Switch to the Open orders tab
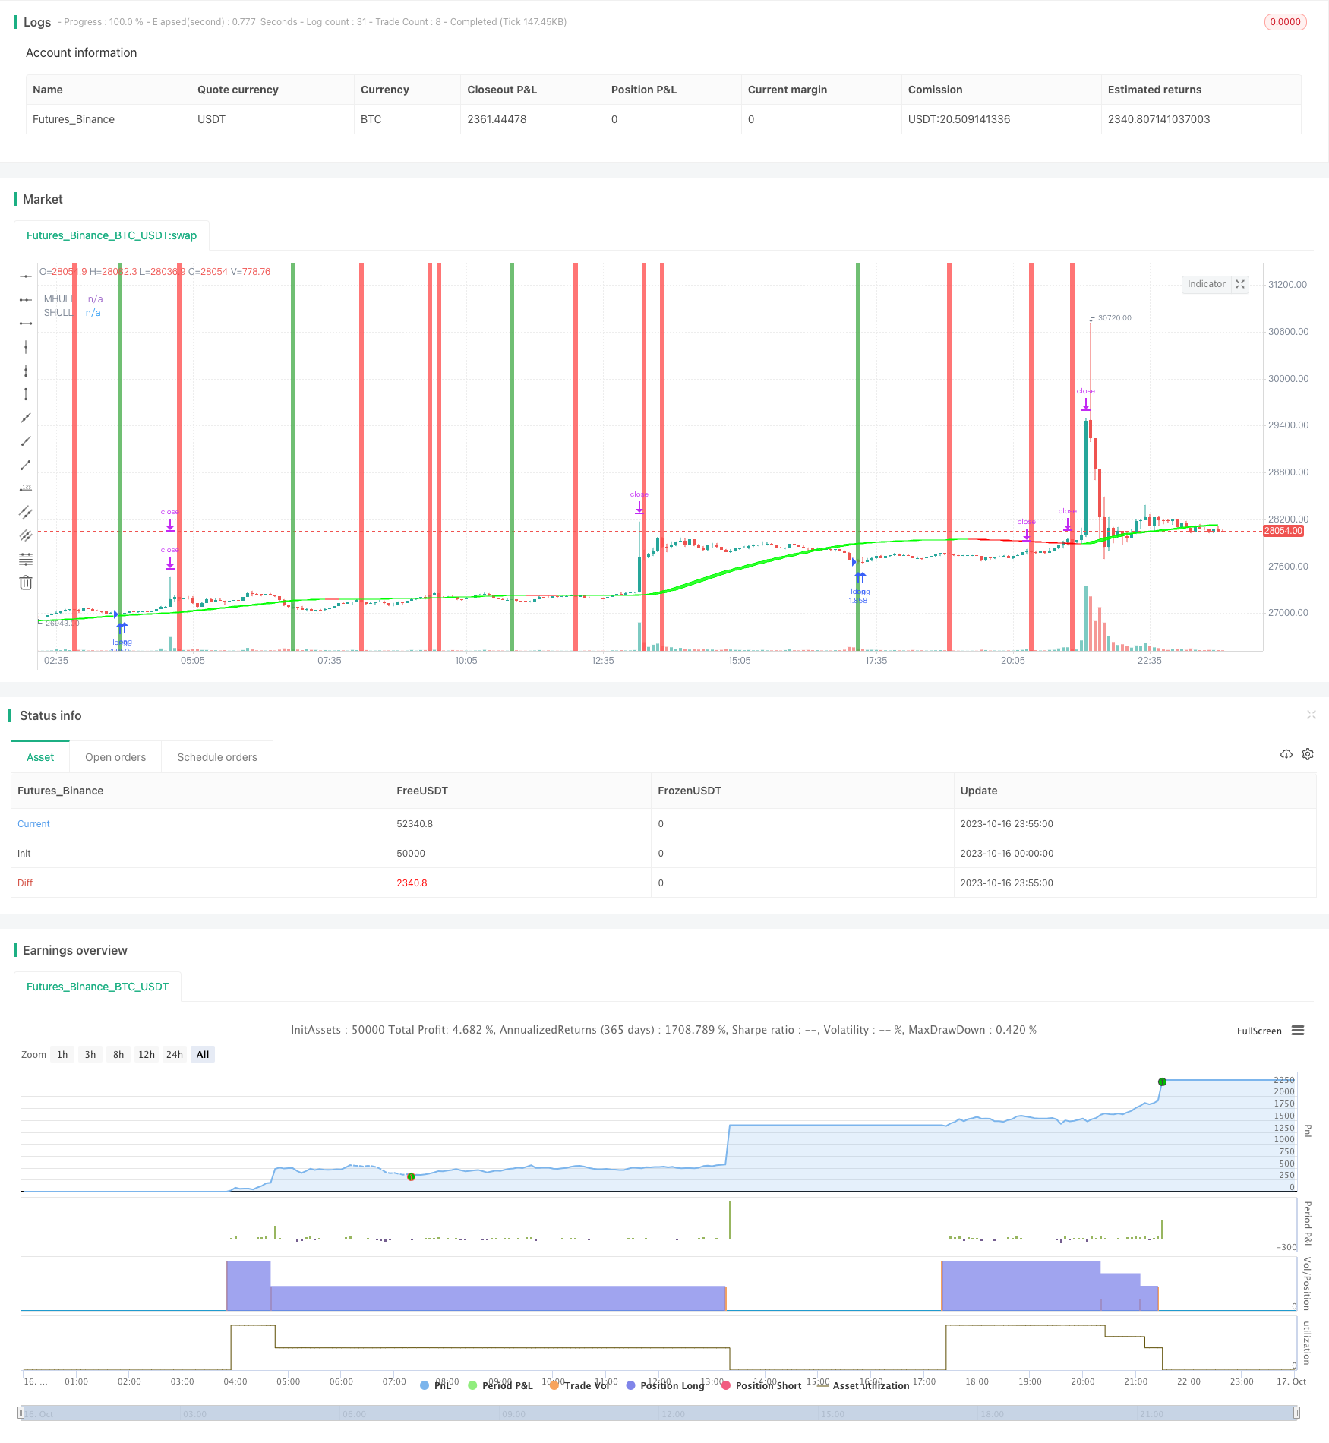This screenshot has height=1443, width=1329. pyautogui.click(x=115, y=757)
